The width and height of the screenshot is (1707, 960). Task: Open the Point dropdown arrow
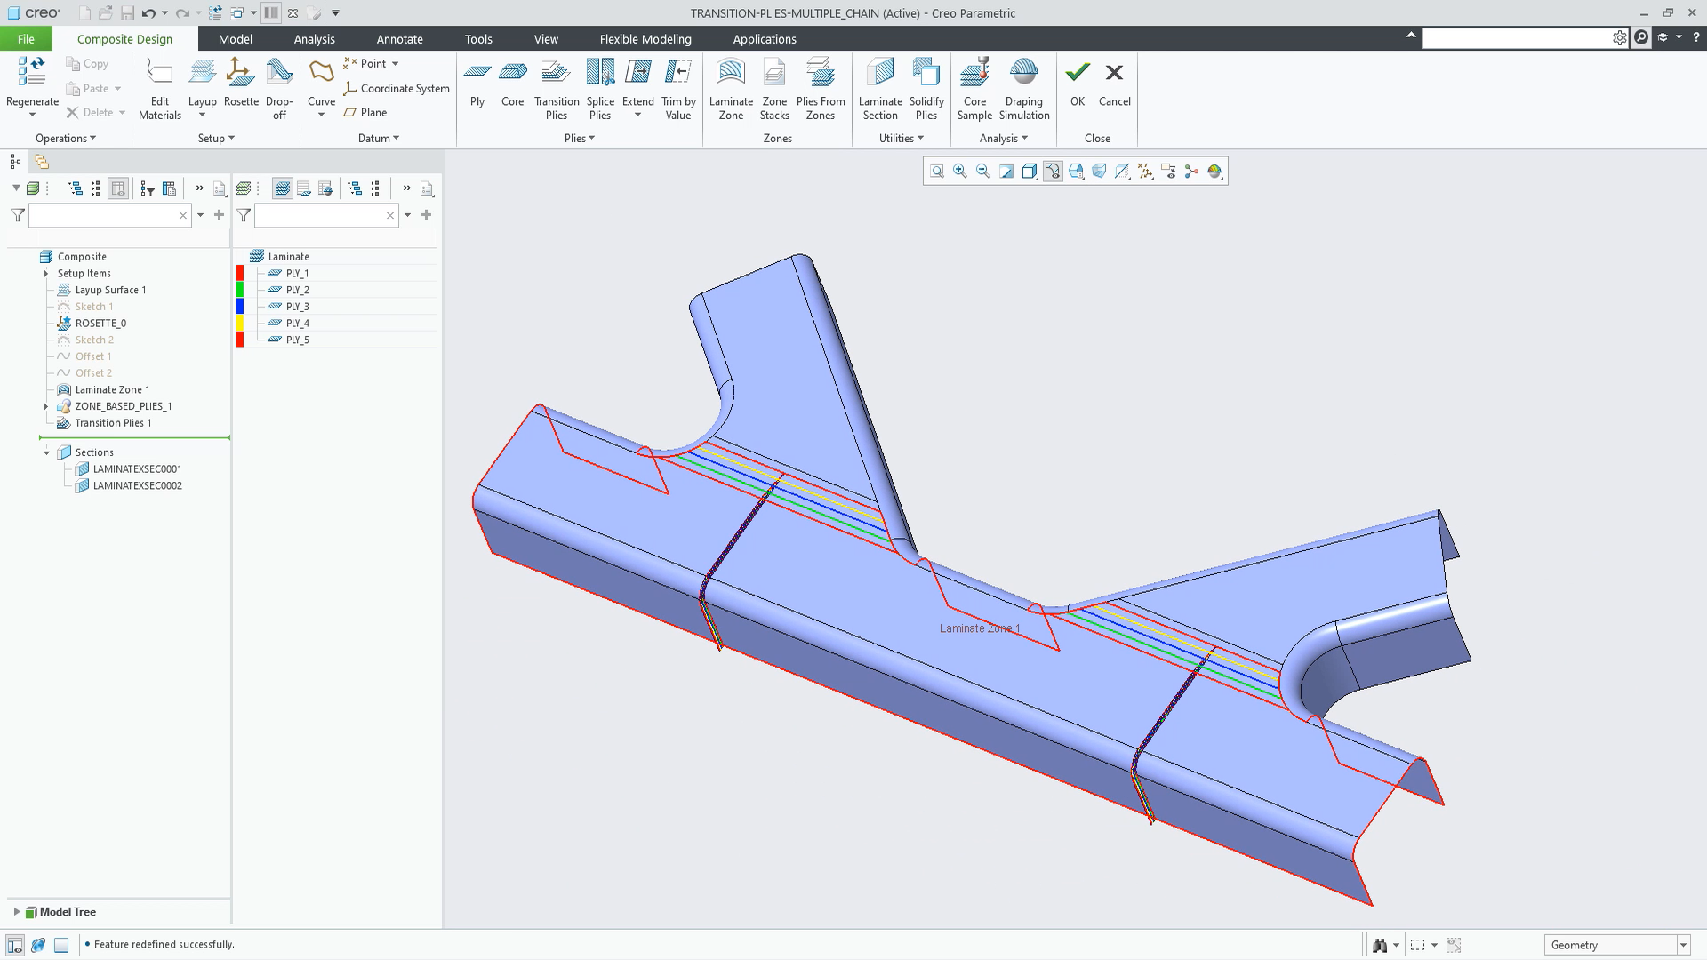[x=396, y=64]
